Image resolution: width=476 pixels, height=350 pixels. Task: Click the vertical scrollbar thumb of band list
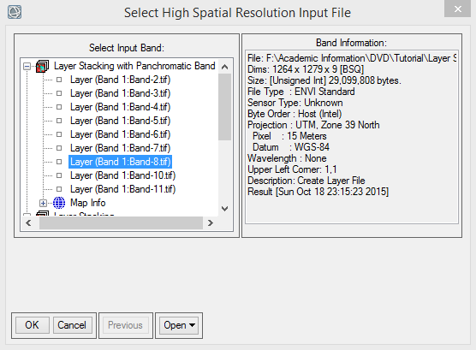[x=224, y=106]
